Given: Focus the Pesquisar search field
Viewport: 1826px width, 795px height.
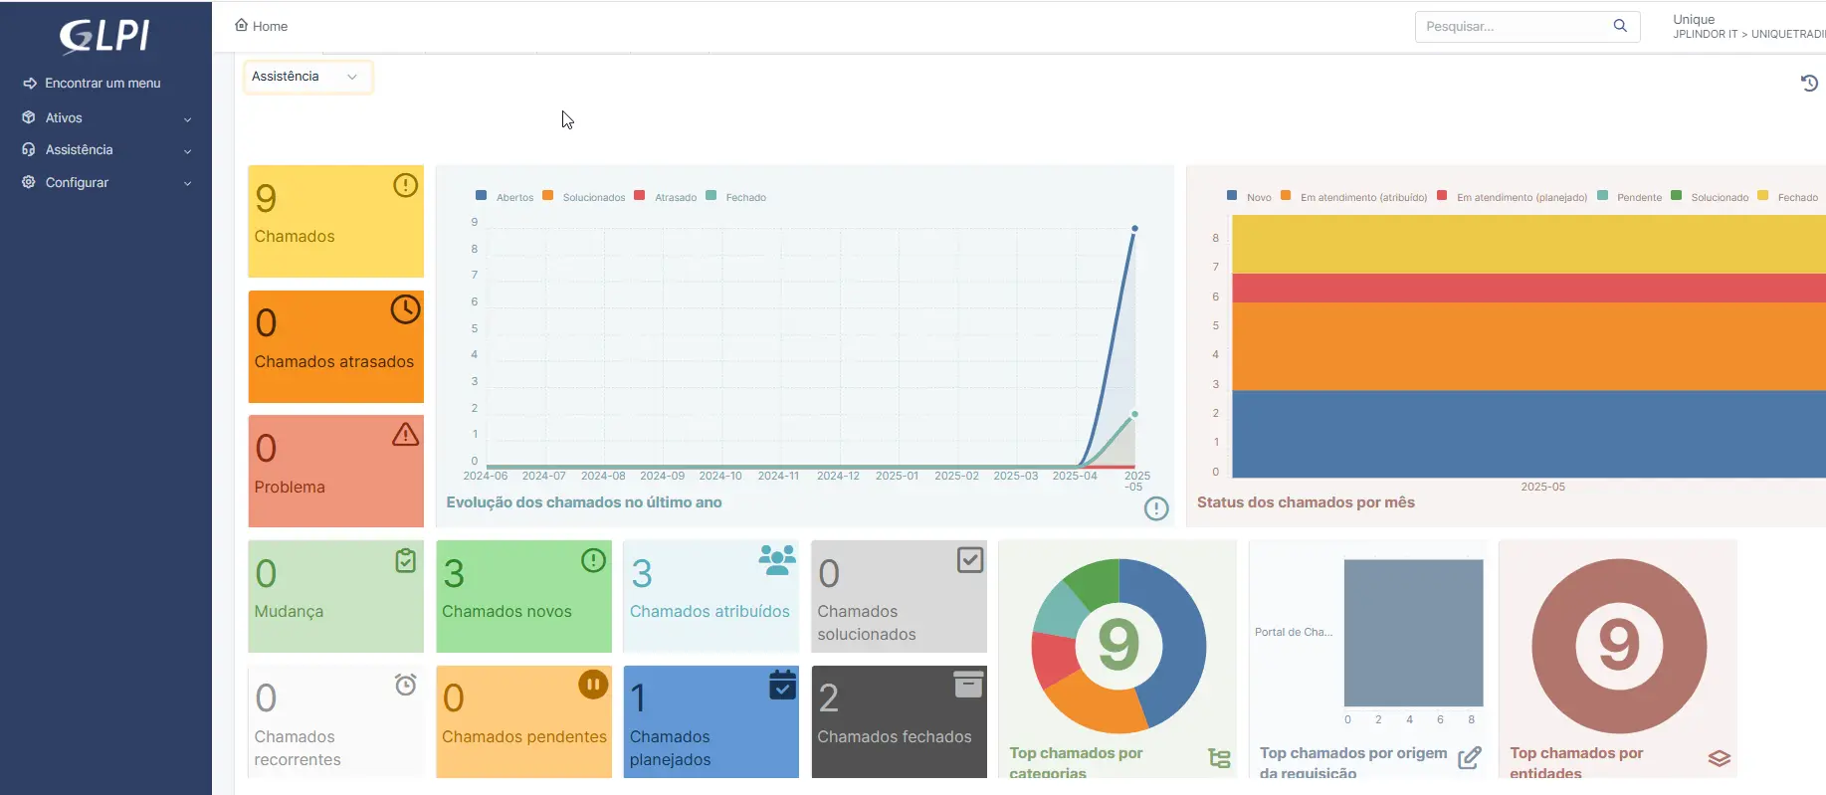Looking at the screenshot, I should pyautogui.click(x=1513, y=26).
